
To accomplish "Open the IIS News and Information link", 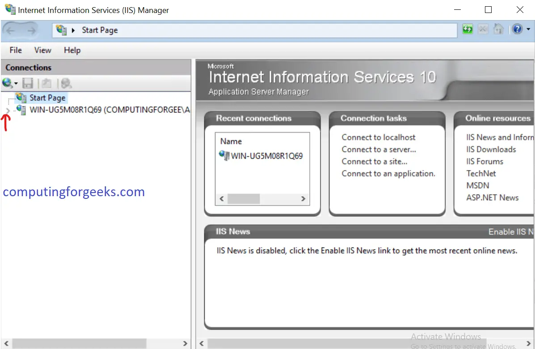I will point(500,138).
